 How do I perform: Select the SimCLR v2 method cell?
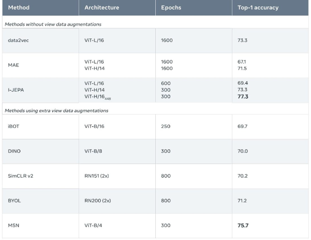pos(20,176)
